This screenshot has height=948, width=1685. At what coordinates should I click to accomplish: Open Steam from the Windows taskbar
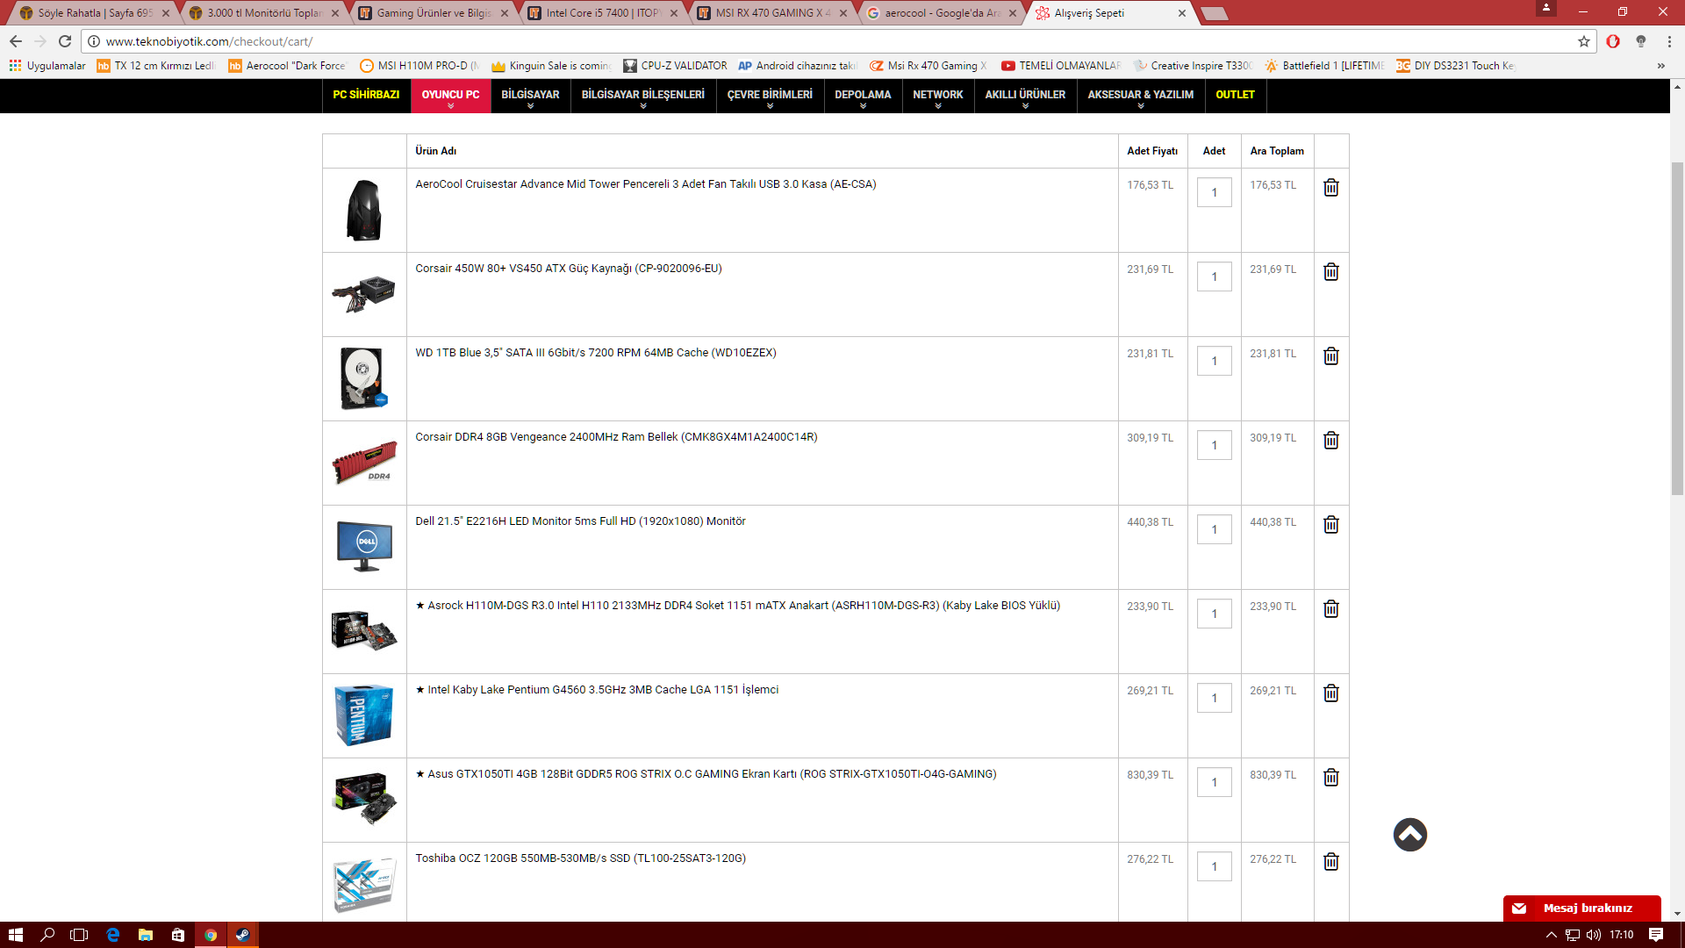(243, 935)
